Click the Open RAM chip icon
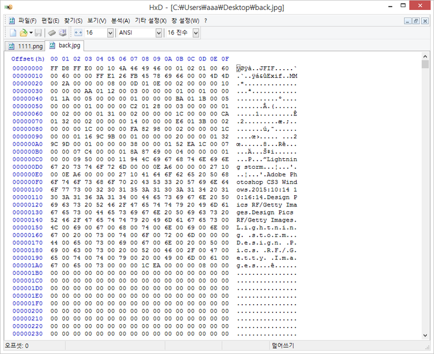 click(52, 33)
